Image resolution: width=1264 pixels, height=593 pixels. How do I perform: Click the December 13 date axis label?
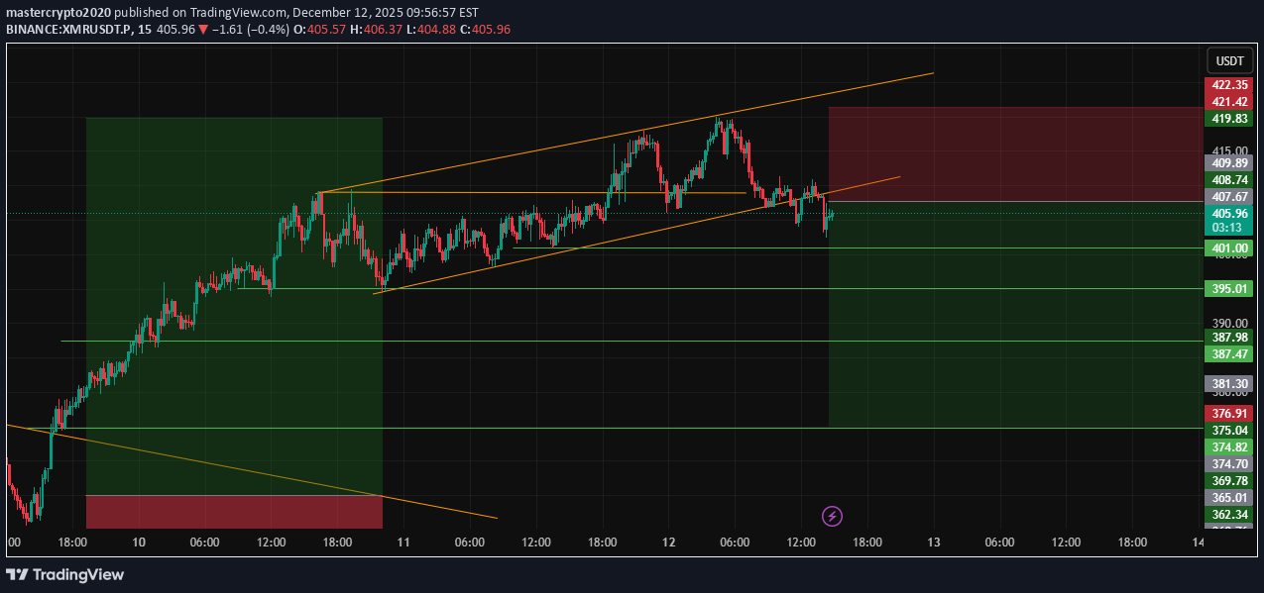tap(933, 543)
